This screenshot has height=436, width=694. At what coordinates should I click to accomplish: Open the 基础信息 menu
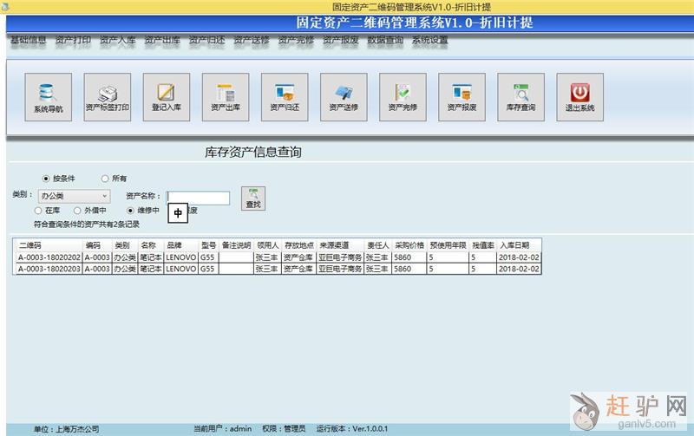(28, 40)
